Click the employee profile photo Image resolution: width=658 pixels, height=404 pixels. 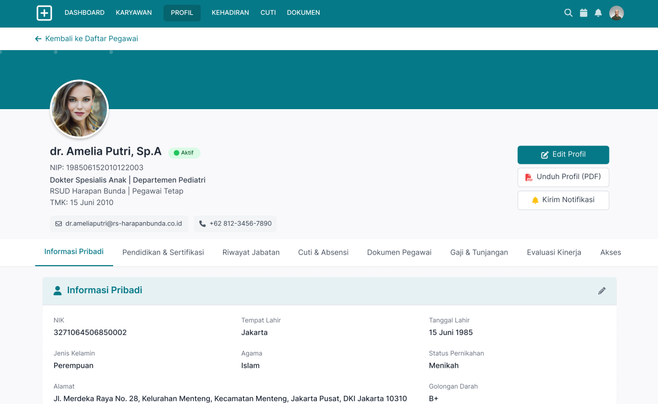pos(79,109)
